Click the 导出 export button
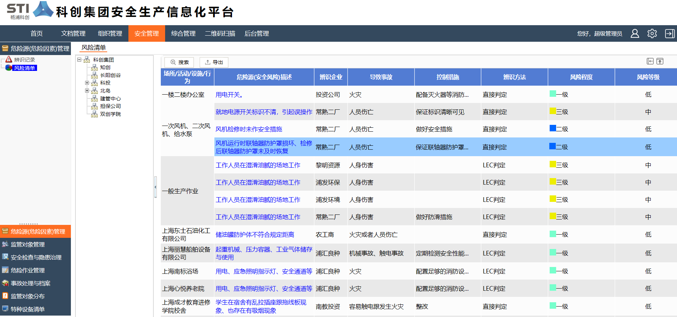This screenshot has height=317, width=677. [214, 62]
